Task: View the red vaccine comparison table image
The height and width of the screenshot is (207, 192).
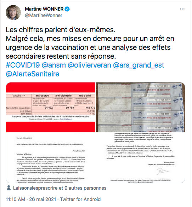Action: pos(51,107)
